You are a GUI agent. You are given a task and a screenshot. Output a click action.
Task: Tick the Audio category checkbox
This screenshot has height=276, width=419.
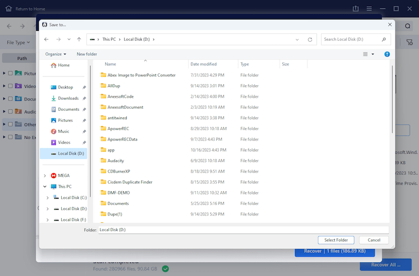pos(10,111)
